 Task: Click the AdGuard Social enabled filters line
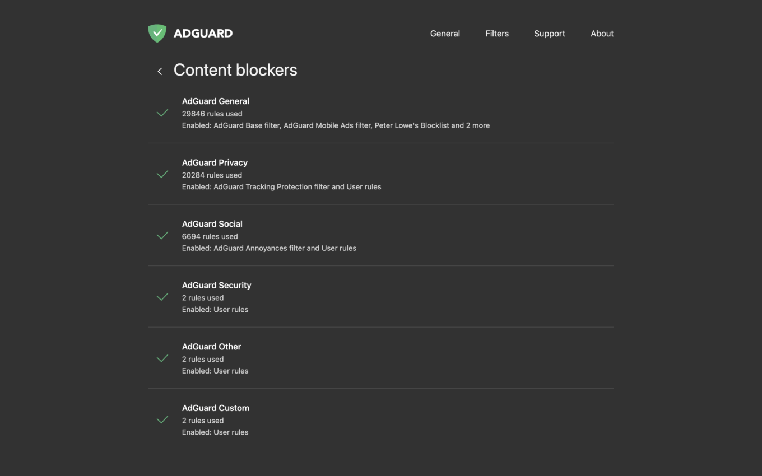coord(269,248)
